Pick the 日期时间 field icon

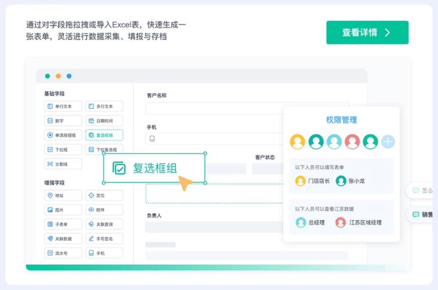104,121
